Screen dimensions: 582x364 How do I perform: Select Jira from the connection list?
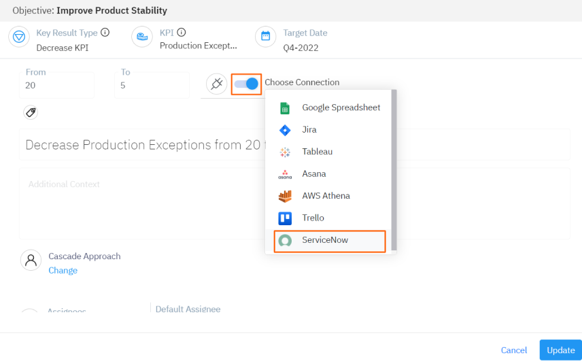pyautogui.click(x=330, y=130)
